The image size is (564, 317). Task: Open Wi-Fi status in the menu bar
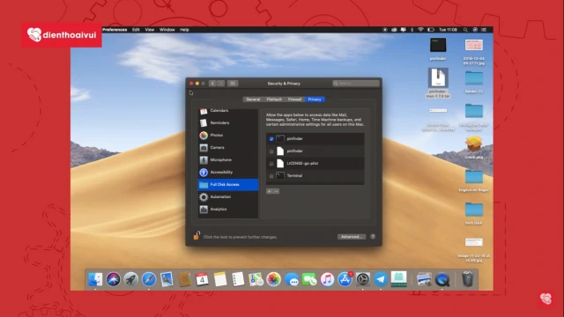point(420,30)
